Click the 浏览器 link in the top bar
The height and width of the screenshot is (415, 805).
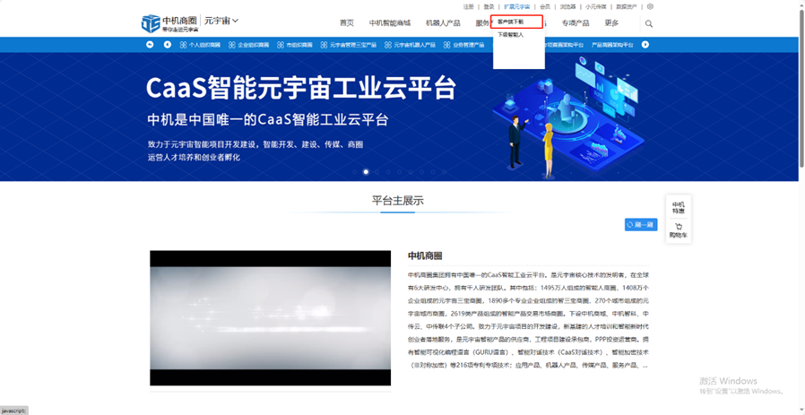[x=567, y=6]
